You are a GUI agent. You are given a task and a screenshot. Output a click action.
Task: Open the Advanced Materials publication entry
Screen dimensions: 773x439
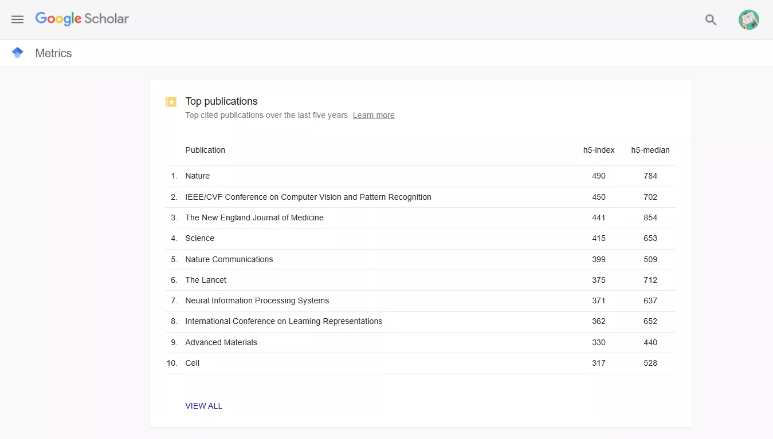(221, 342)
